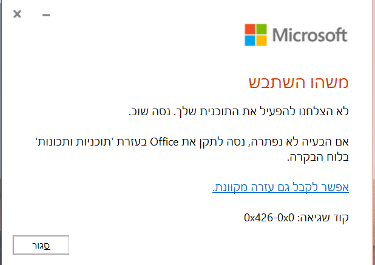Click the phrase נסה לתקן את

215,142
